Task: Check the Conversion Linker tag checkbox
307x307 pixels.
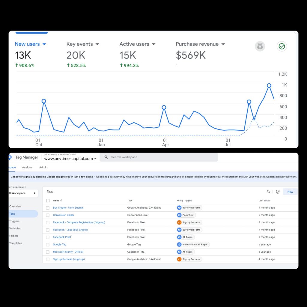Action: coord(48,215)
